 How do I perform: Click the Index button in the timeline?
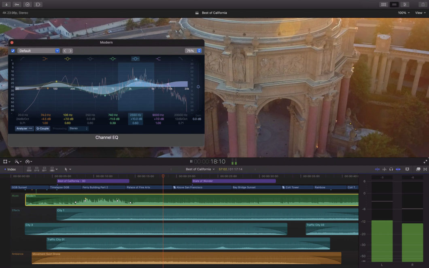coord(11,169)
